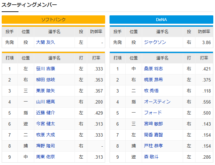Open player link 戸柱 恭孝
The height and width of the screenshot is (165, 215).
click(x=154, y=146)
